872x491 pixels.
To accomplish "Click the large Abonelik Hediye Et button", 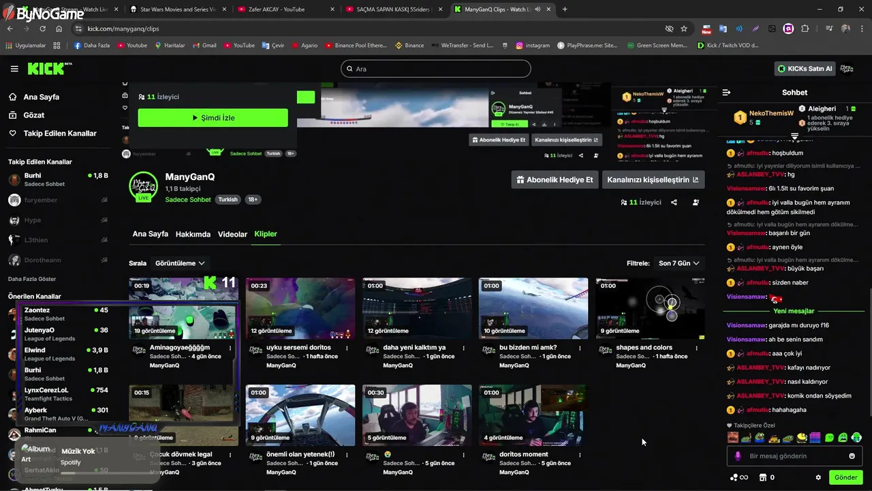I will 555,180.
